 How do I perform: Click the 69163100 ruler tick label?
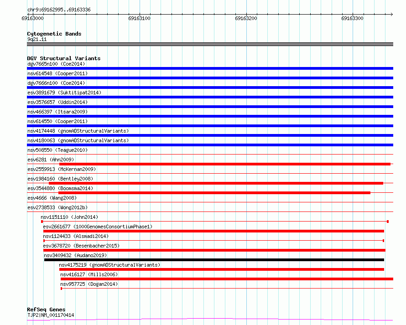(139, 18)
